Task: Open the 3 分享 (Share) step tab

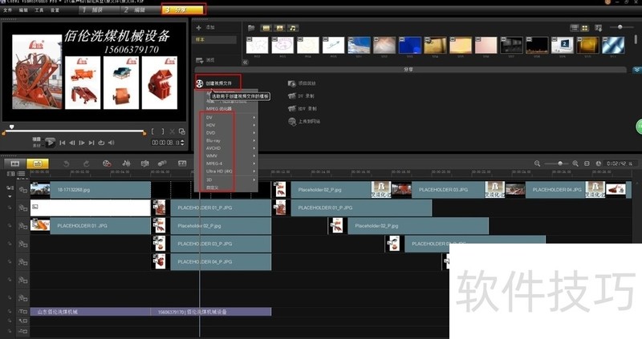Action: pyautogui.click(x=183, y=10)
